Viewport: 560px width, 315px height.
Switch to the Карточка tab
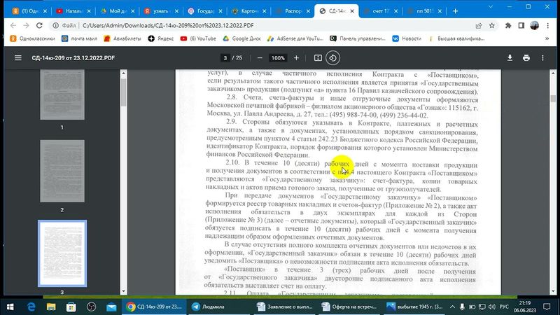[249, 11]
